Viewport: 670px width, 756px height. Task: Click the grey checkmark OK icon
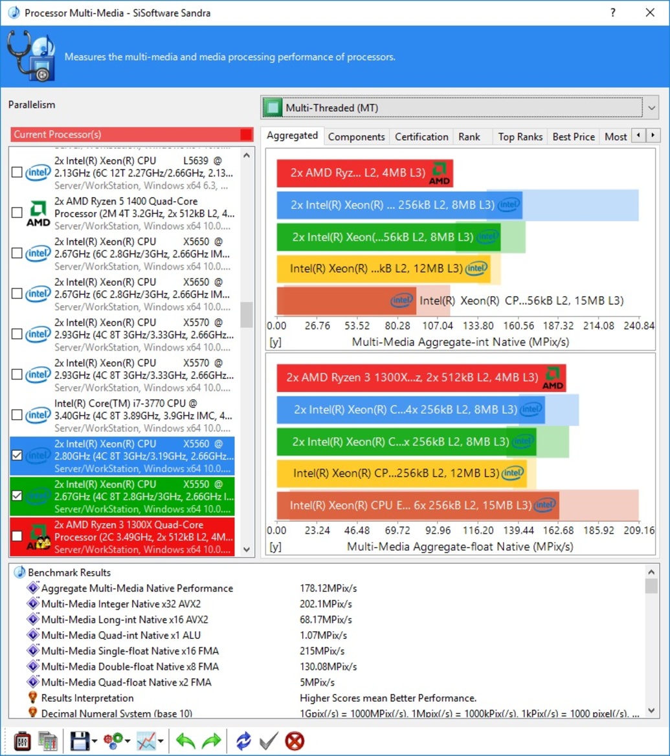269,741
